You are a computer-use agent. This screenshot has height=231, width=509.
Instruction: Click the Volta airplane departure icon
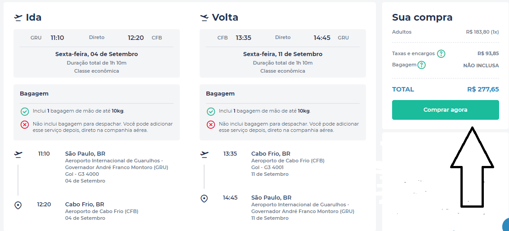coord(204,17)
